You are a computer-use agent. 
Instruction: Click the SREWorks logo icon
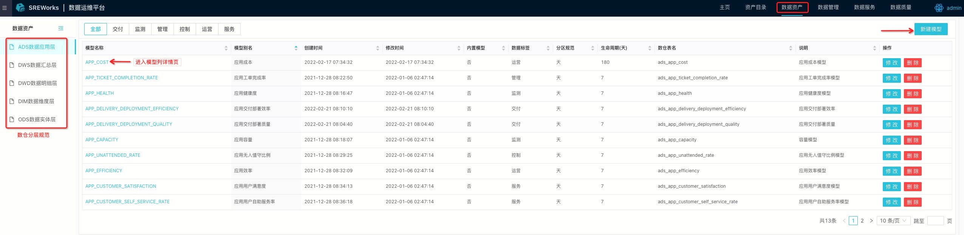click(20, 8)
